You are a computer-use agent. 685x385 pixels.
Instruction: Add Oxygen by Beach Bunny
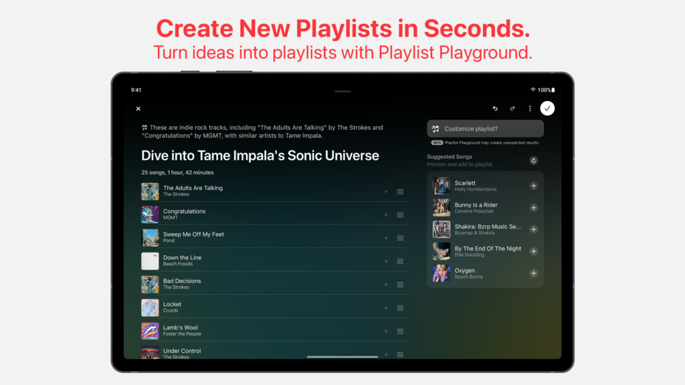[x=533, y=273]
